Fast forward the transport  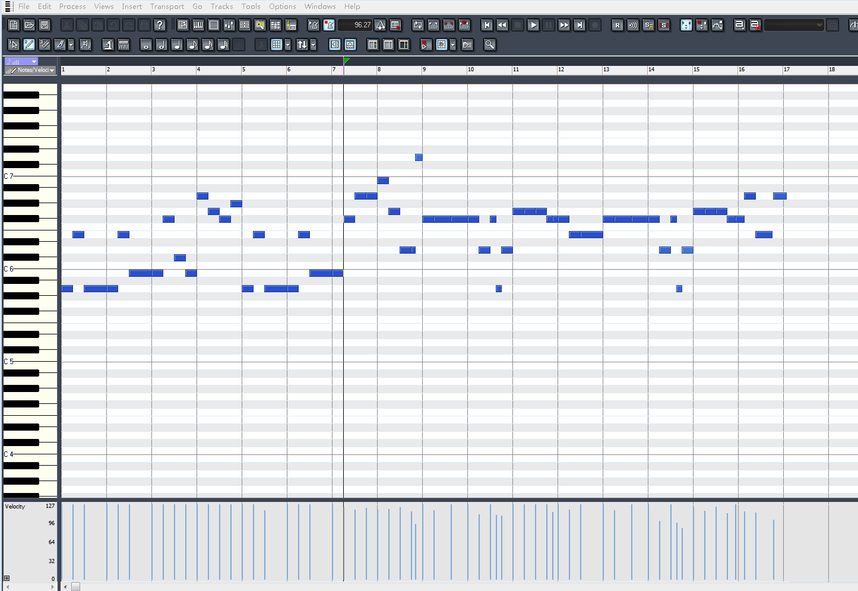(x=564, y=25)
